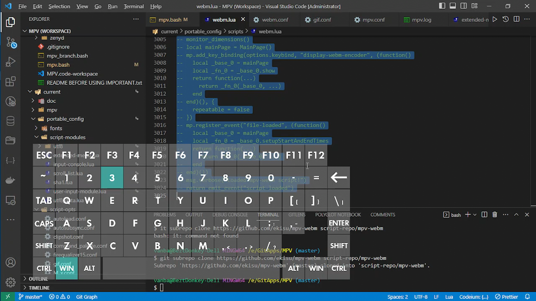Show additional activity bar views ellipsis
The height and width of the screenshot is (301, 536).
coord(11,220)
